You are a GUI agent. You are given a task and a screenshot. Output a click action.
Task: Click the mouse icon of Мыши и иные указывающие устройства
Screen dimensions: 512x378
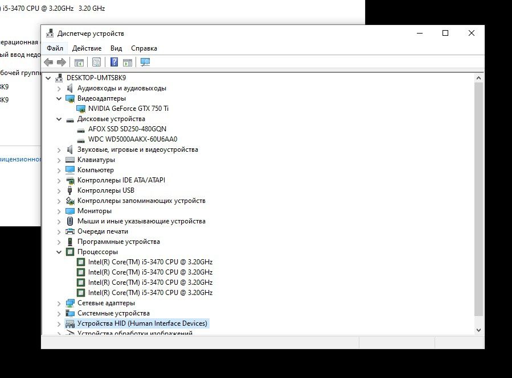(x=70, y=221)
